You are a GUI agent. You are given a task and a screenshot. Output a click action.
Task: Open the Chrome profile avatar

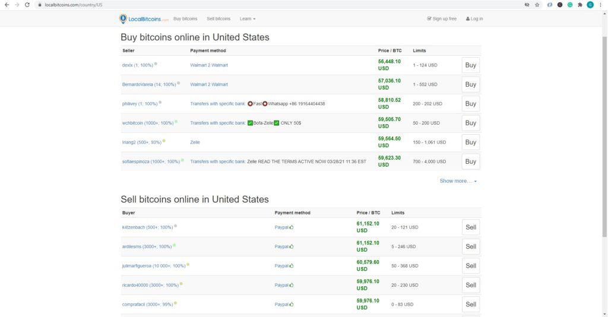pyautogui.click(x=590, y=5)
